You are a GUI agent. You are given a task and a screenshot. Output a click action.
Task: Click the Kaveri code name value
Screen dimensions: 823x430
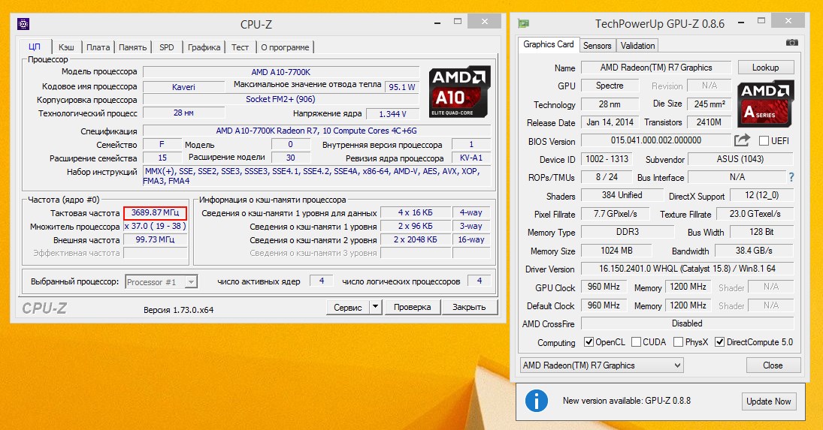point(183,87)
